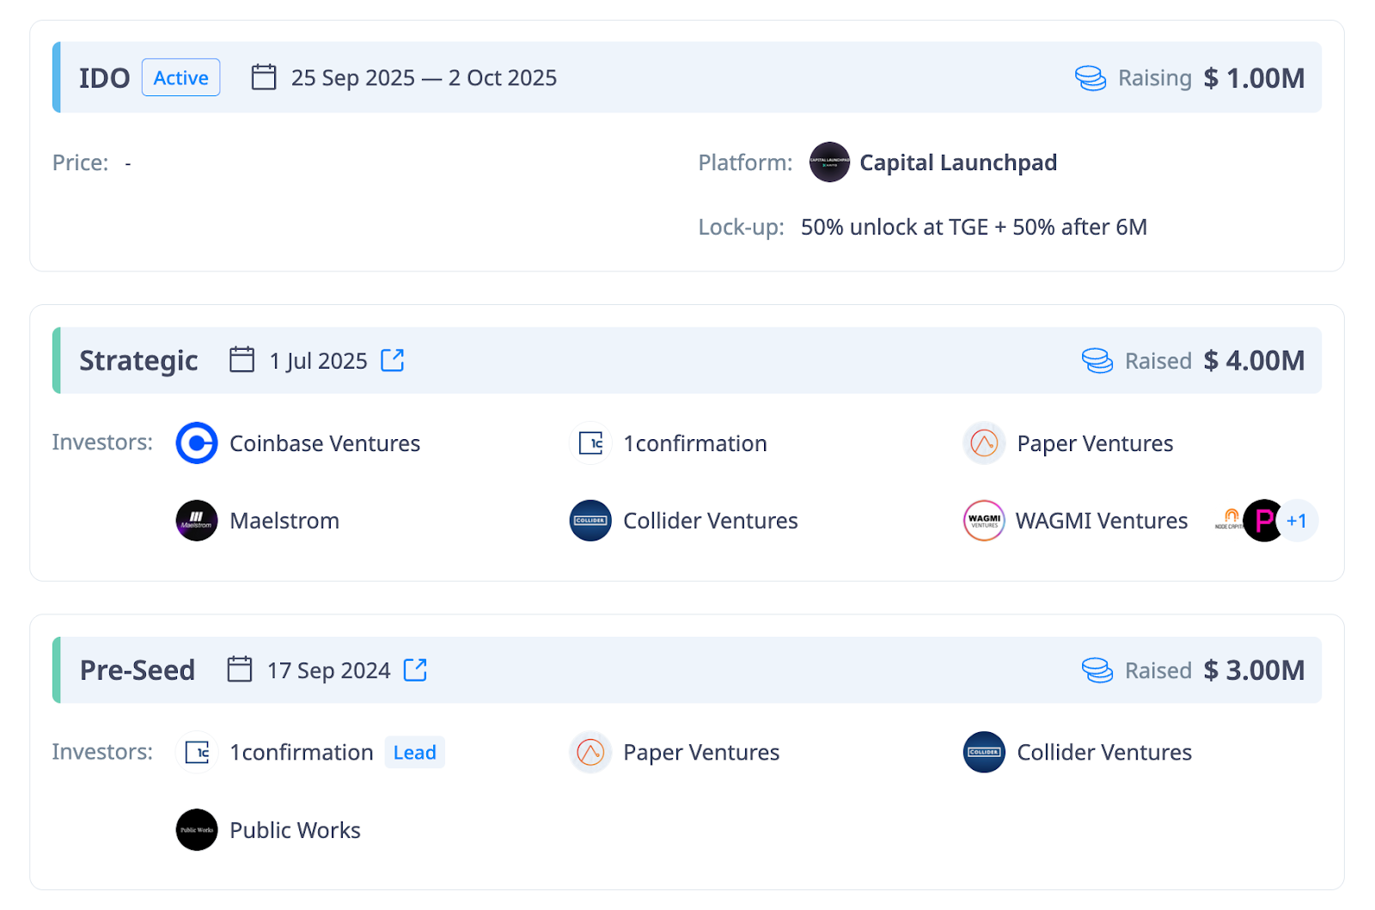Click the pink P investor logo

point(1262,521)
